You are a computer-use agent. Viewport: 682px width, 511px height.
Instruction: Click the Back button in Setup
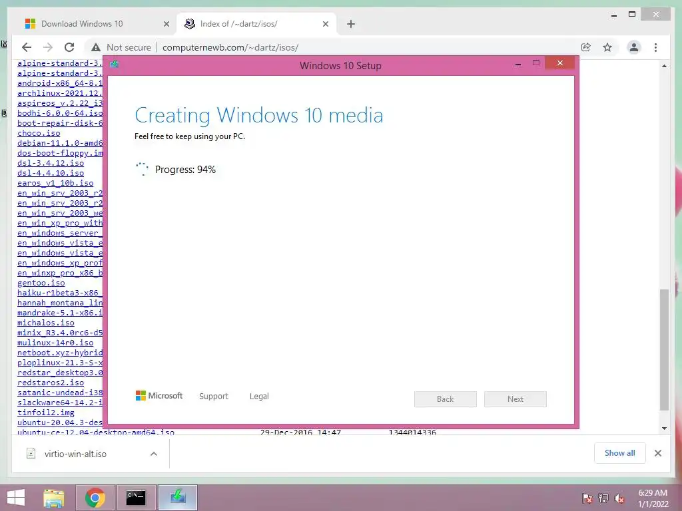click(x=445, y=399)
